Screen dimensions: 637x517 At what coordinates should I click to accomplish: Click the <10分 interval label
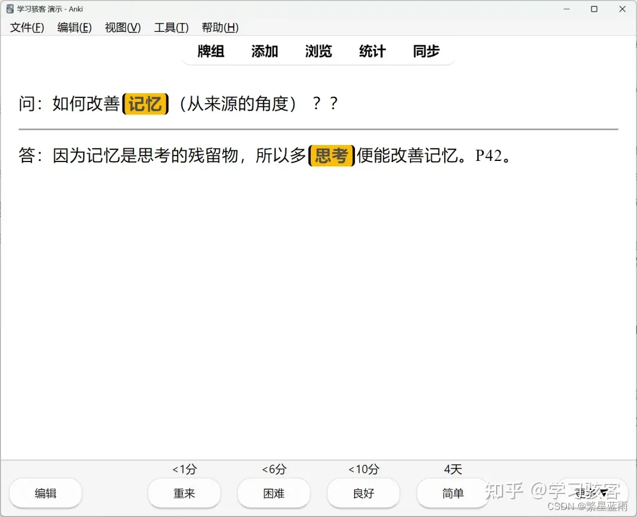tap(363, 469)
